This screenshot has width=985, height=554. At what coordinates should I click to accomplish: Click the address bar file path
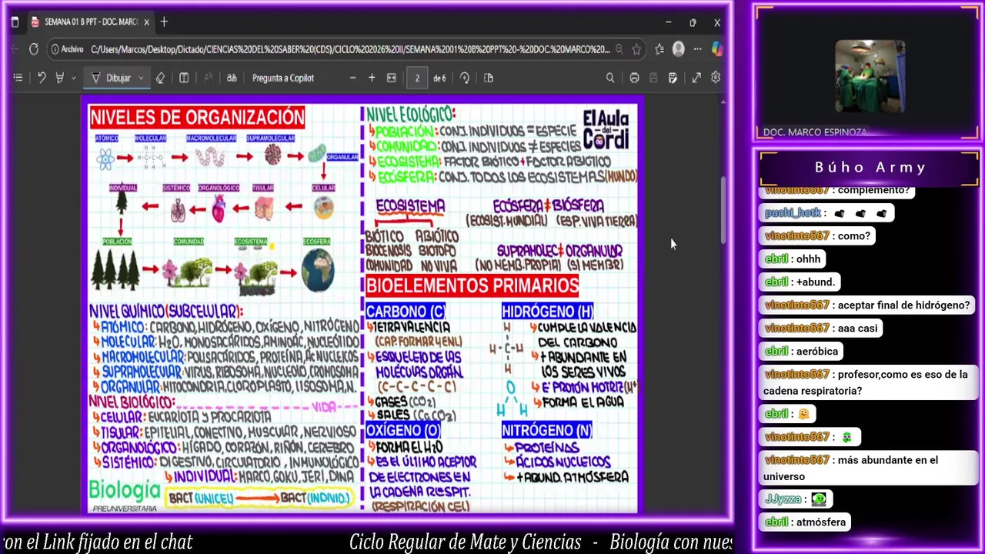tap(350, 49)
